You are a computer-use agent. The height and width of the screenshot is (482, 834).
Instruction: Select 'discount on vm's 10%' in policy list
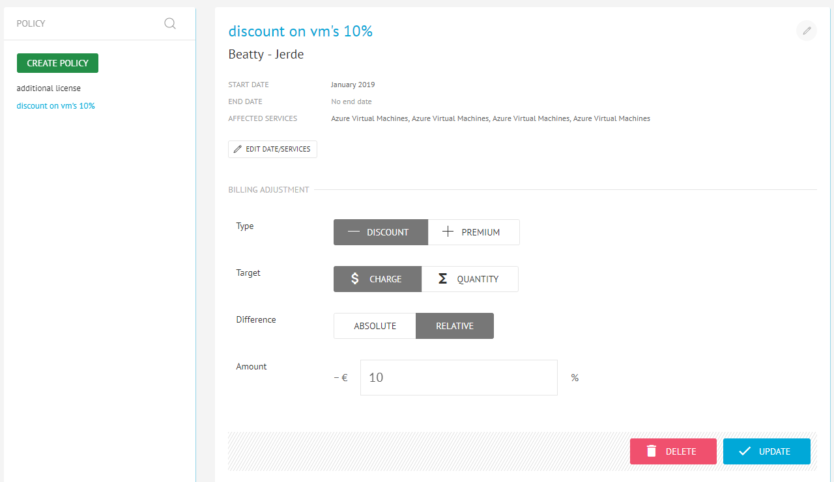coord(56,105)
